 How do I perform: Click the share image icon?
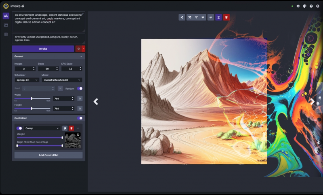tap(182, 17)
